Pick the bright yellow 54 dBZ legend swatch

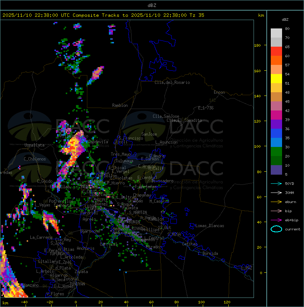point(276,78)
